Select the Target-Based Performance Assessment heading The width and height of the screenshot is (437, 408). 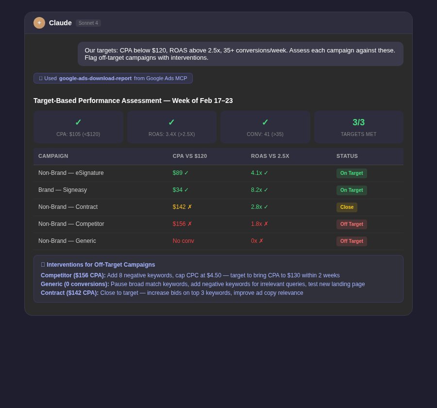tap(133, 101)
